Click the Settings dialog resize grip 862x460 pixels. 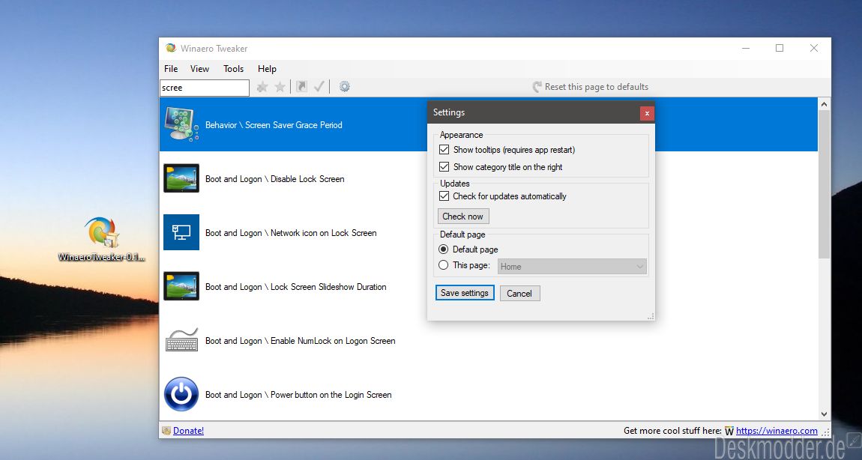[x=651, y=317]
